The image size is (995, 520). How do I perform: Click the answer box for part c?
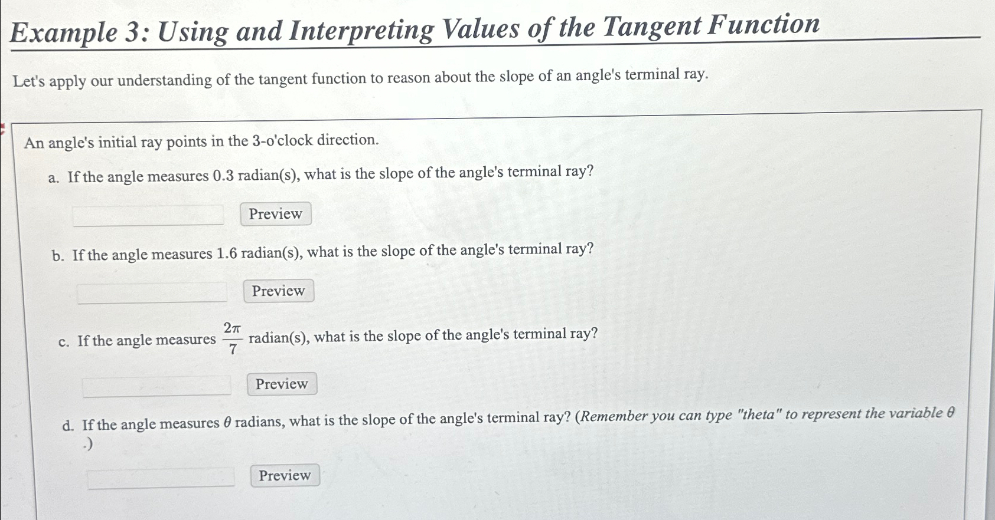coord(156,386)
